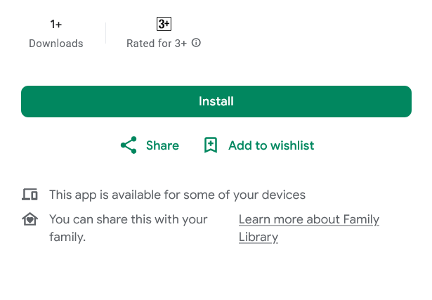Click the share icon
Viewport: 432px width, 300px height.
[x=129, y=145]
